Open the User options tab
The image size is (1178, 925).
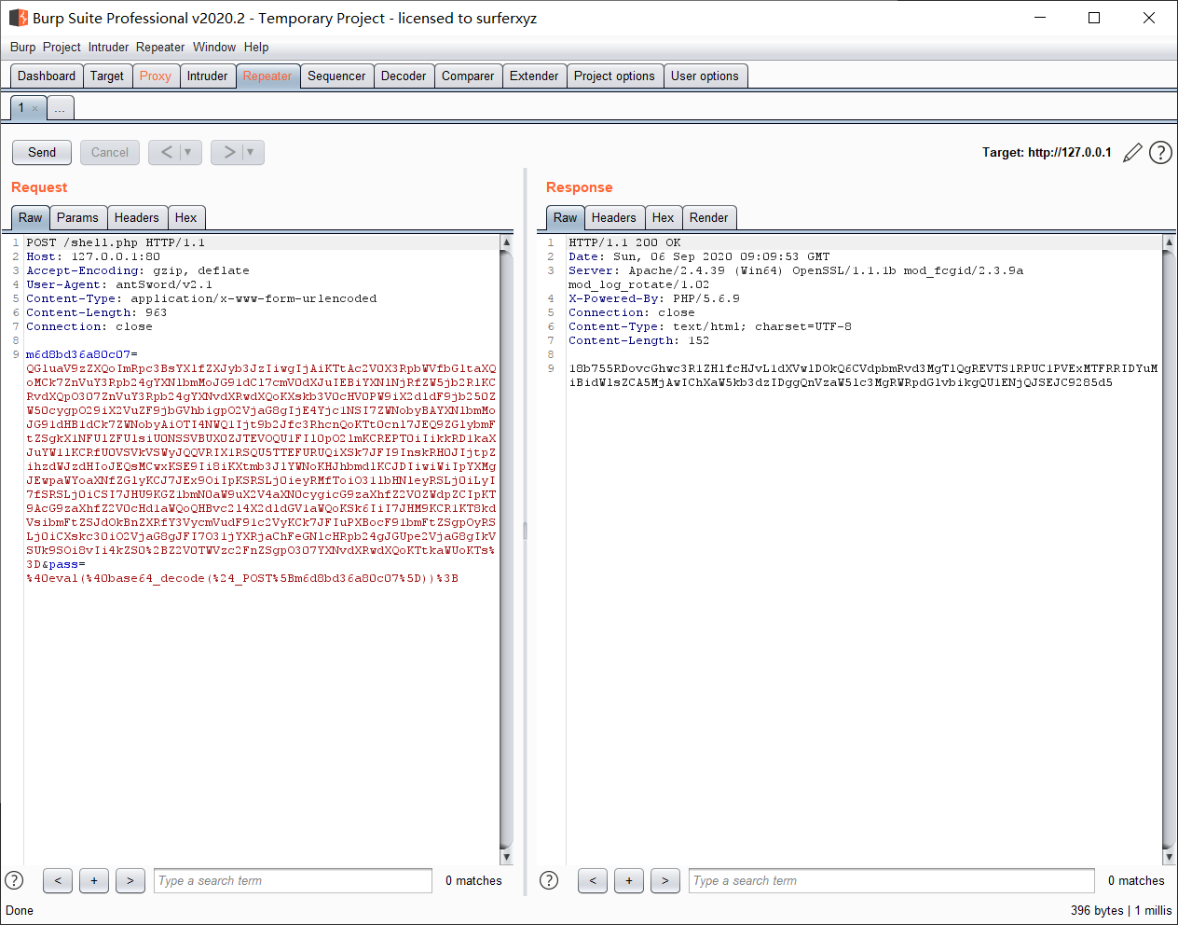[x=705, y=76]
